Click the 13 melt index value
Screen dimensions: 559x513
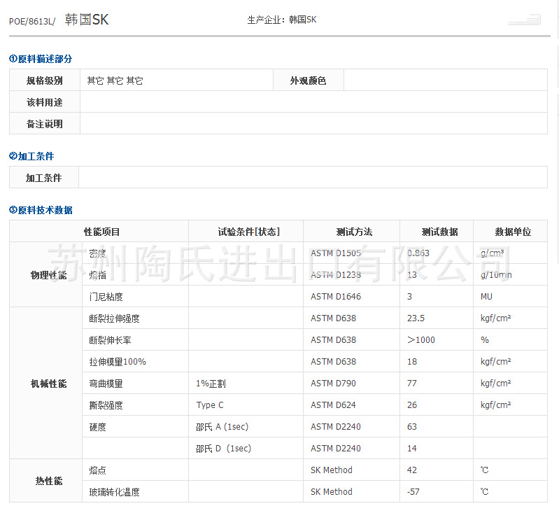click(x=412, y=274)
